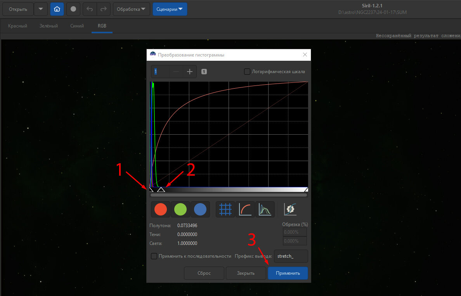The image size is (461, 296).
Task: Click the shadows slider handle at left
Action: [151, 189]
